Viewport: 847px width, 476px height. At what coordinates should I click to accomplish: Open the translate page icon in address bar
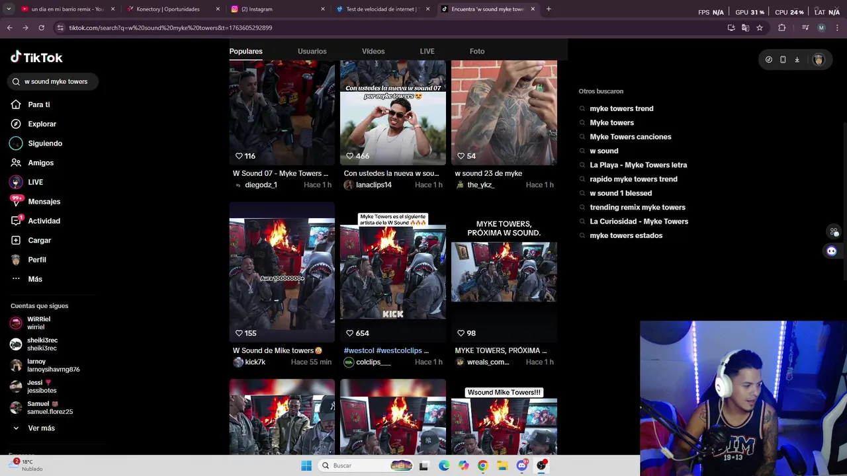tap(745, 28)
